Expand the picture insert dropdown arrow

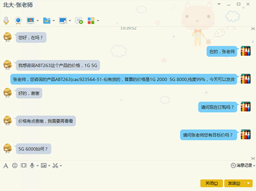(x=49, y=166)
